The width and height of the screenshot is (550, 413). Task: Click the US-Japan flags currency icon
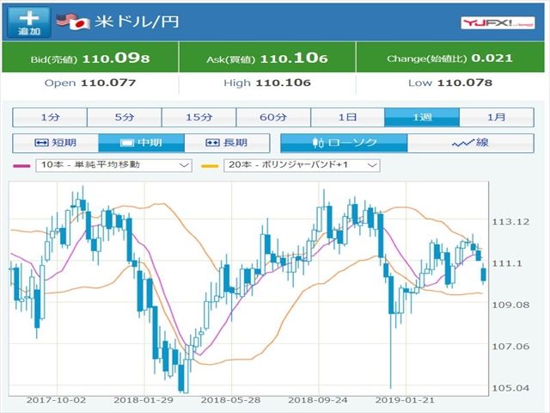pyautogui.click(x=73, y=22)
